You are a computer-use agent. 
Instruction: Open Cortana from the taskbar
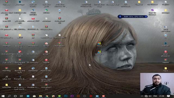tap(15, 96)
